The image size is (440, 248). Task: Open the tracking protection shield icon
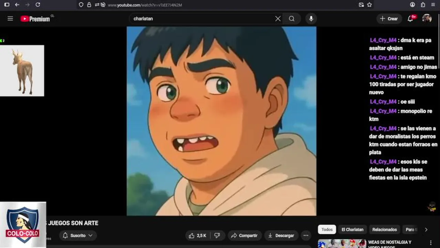coord(81,5)
